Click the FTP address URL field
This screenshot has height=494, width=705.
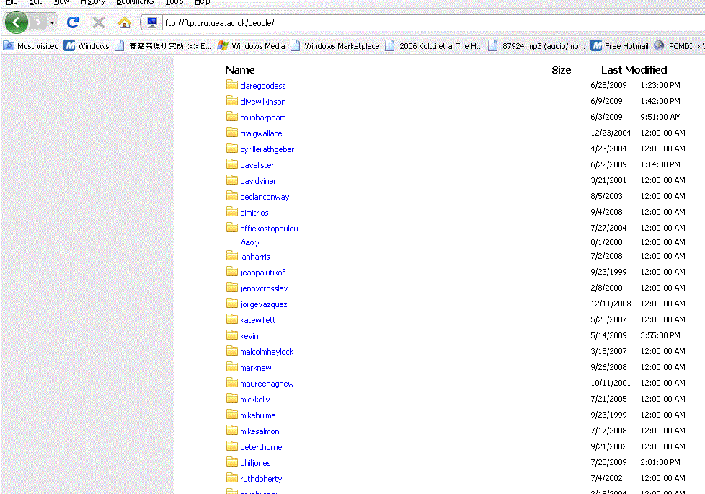point(432,23)
